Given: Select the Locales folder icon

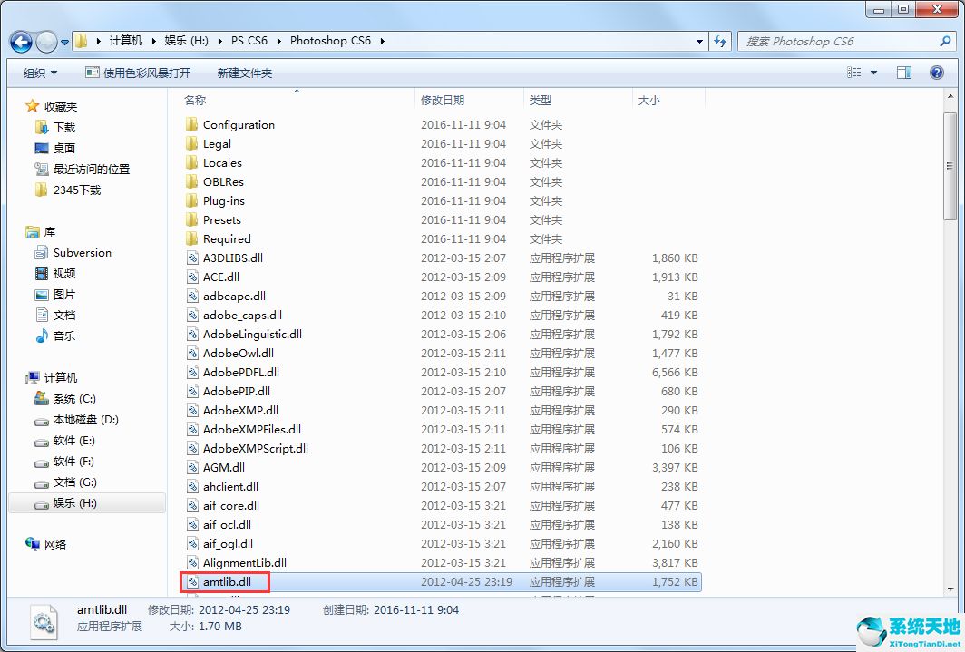Looking at the screenshot, I should coord(192,163).
